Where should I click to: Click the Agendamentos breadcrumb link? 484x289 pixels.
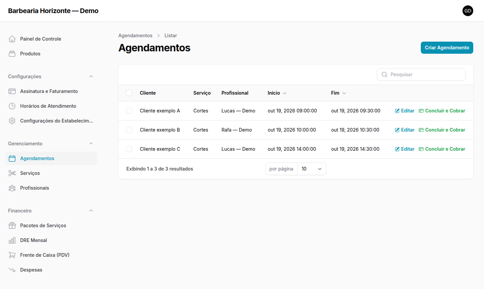point(135,36)
